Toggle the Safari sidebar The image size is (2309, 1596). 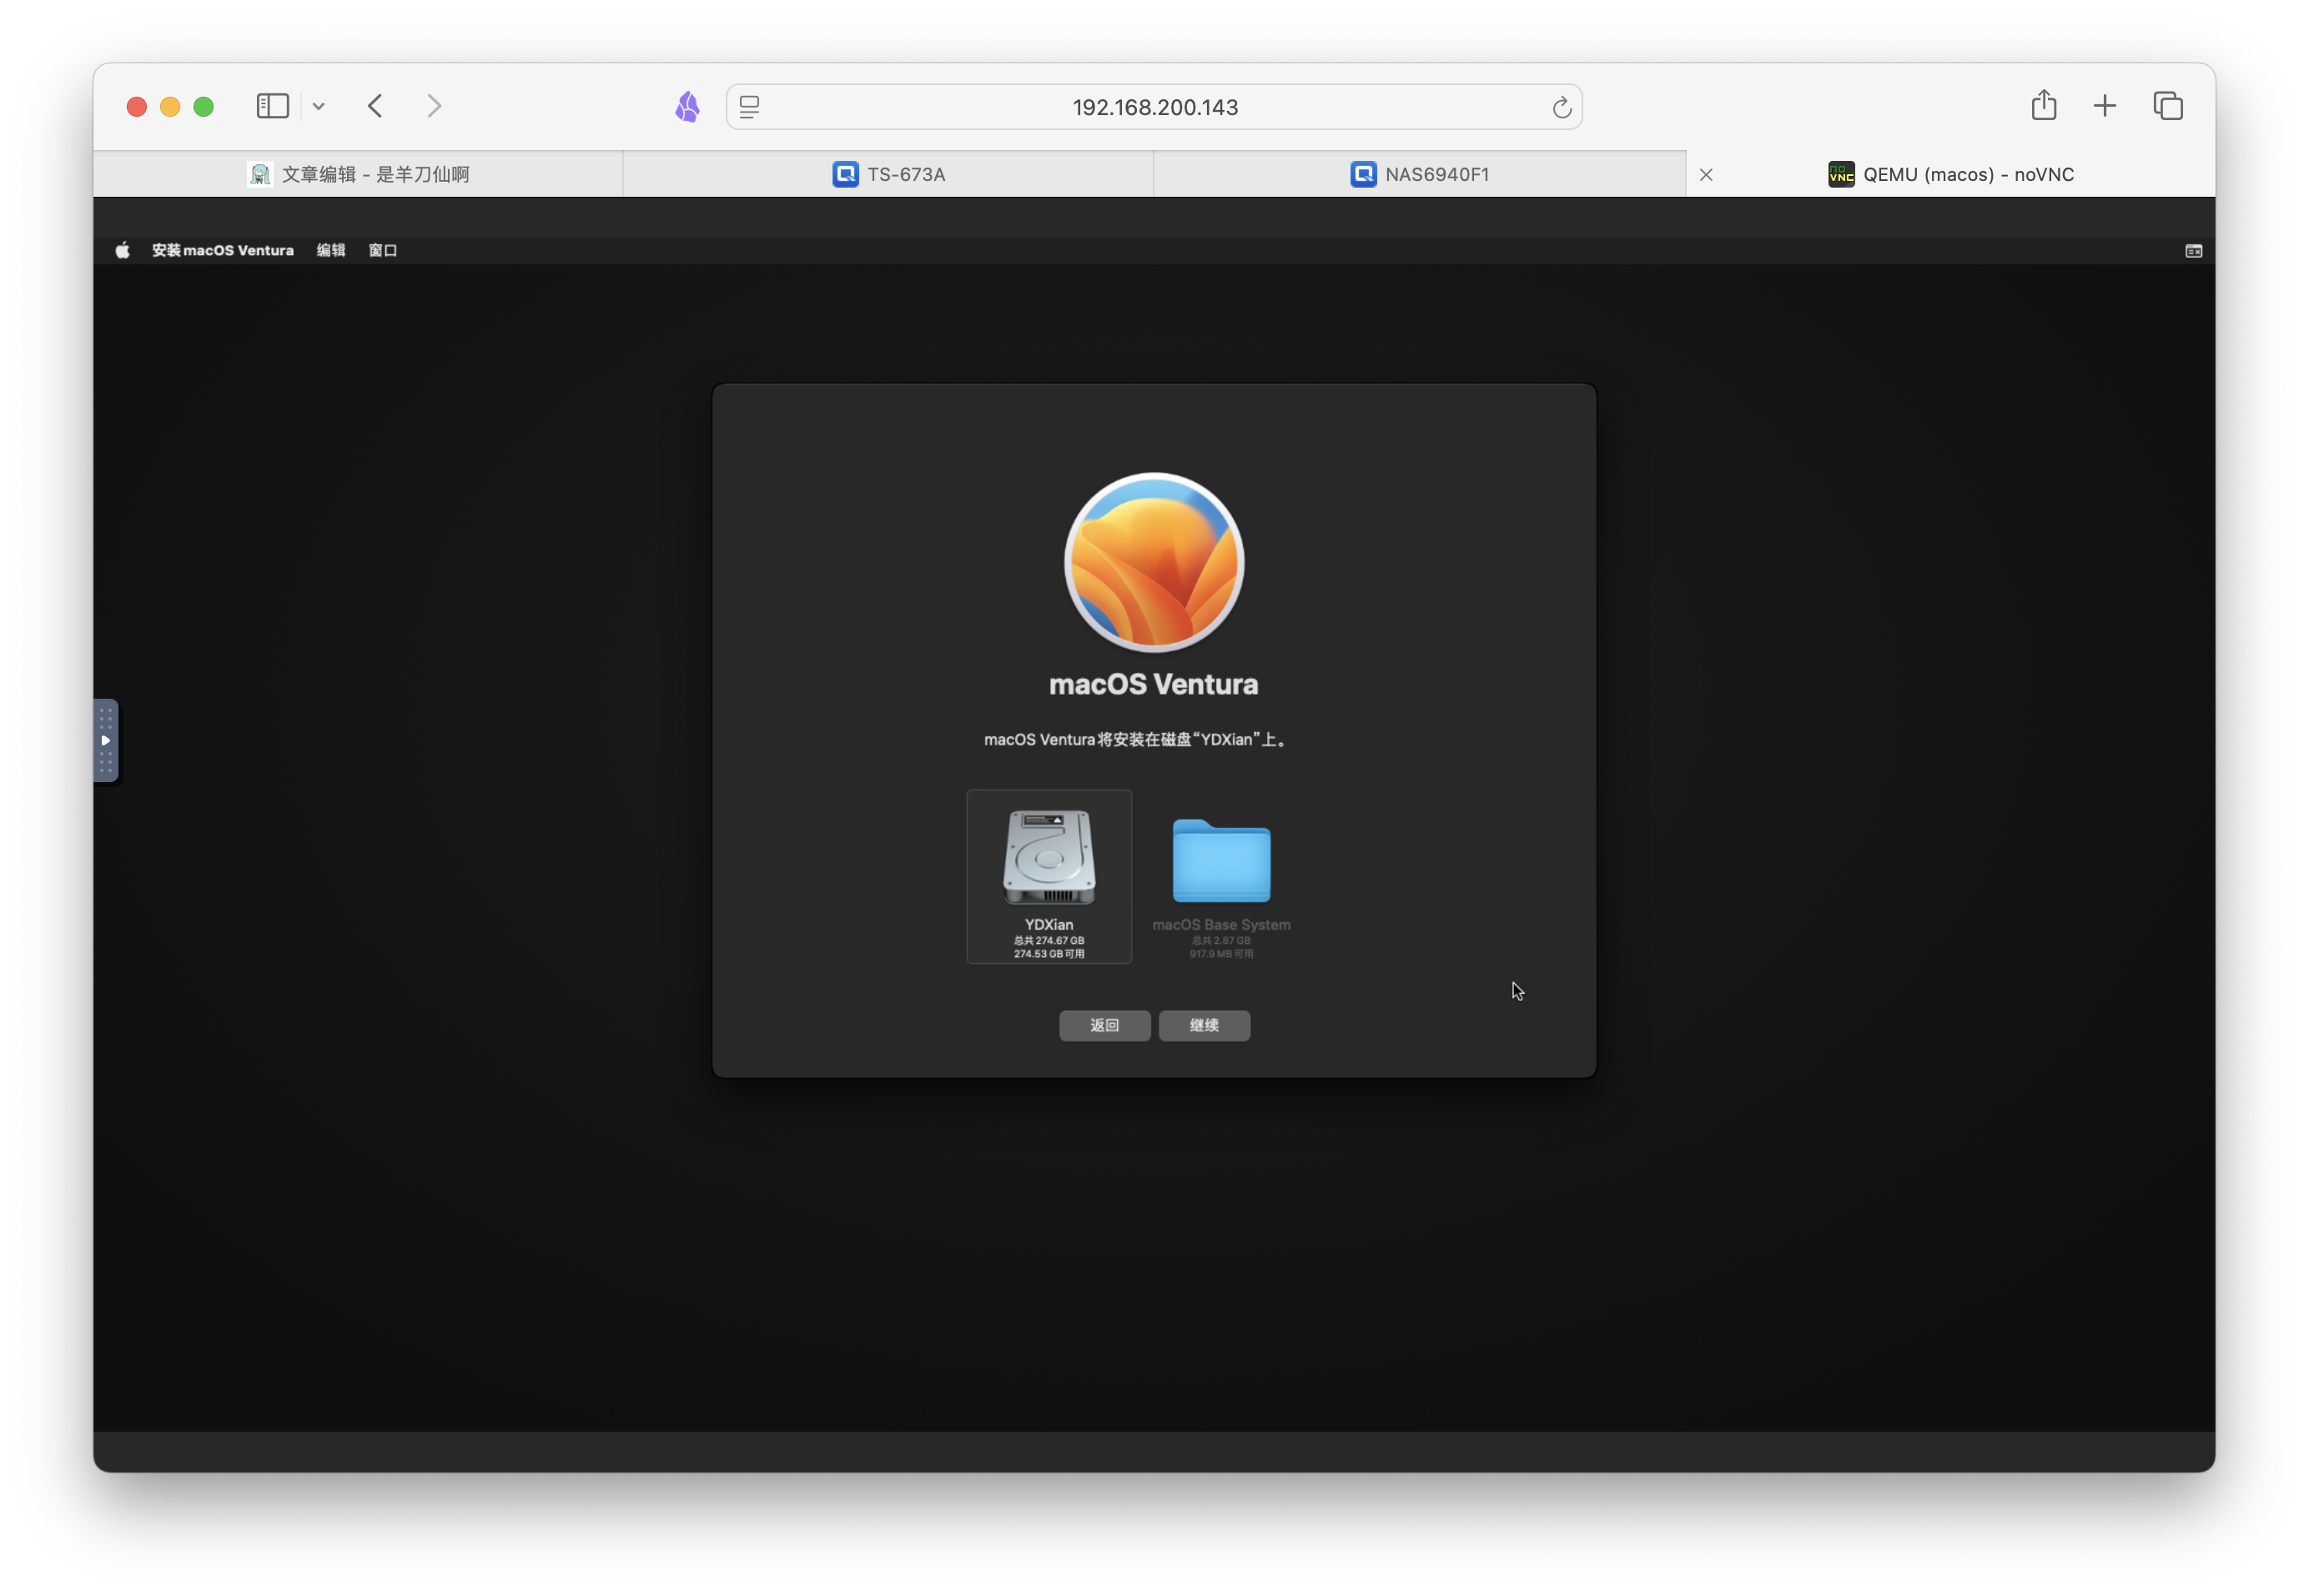click(x=272, y=106)
